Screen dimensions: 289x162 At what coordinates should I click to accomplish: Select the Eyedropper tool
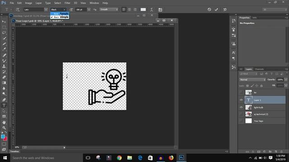coord(4,49)
